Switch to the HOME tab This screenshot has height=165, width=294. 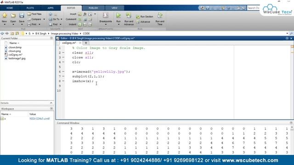pos(10,8)
